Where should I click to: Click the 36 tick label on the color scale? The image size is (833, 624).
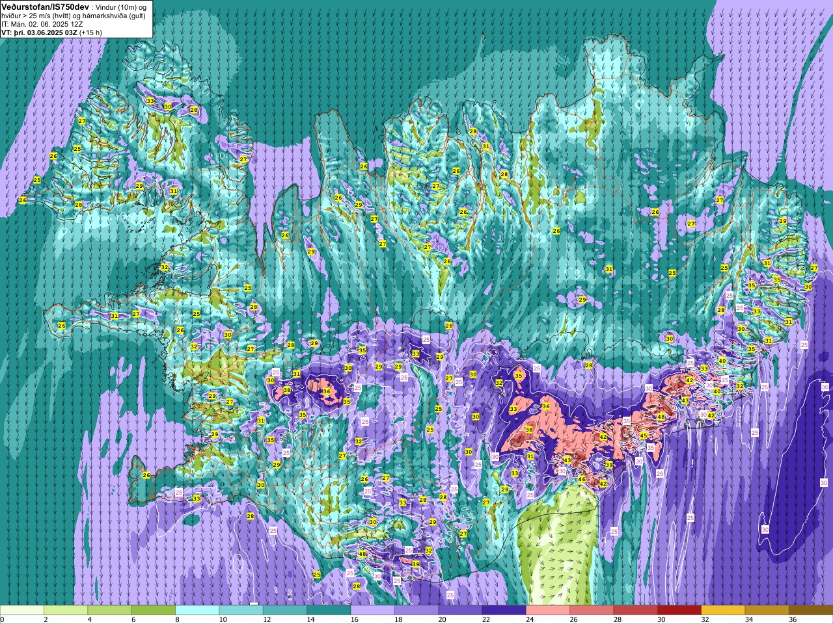coord(791,619)
